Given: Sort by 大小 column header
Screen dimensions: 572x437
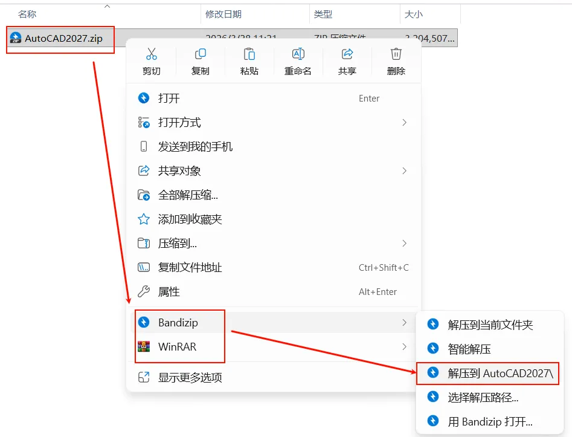Looking at the screenshot, I should [x=414, y=15].
